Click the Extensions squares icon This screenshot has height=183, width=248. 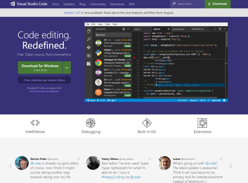(202, 123)
